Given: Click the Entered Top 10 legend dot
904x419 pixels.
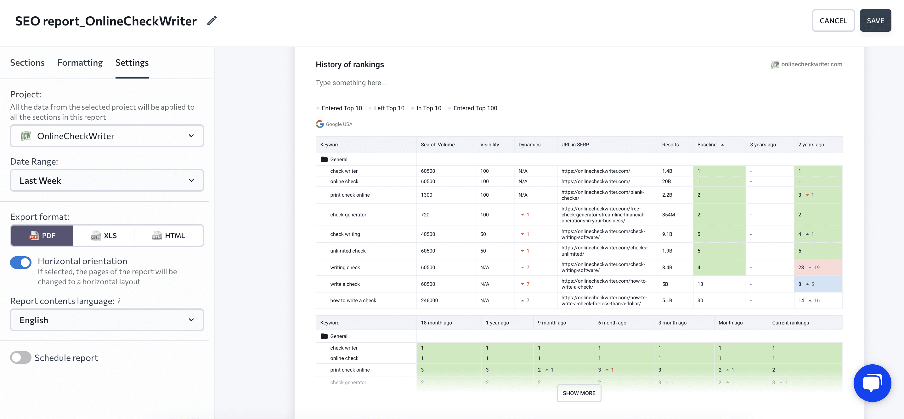Looking at the screenshot, I should 318,108.
